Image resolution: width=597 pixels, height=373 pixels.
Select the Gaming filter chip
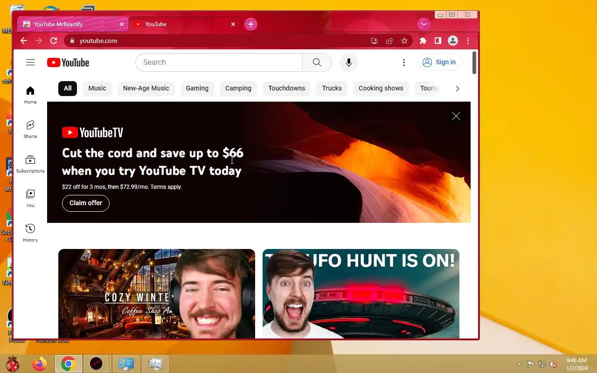click(197, 88)
